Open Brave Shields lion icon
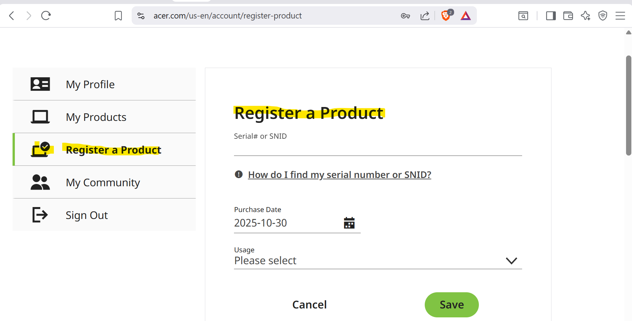Viewport: 632px width, 321px height. tap(446, 16)
